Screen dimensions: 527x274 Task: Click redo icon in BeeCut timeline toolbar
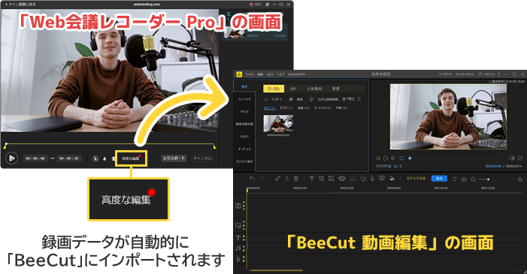[x=262, y=179]
